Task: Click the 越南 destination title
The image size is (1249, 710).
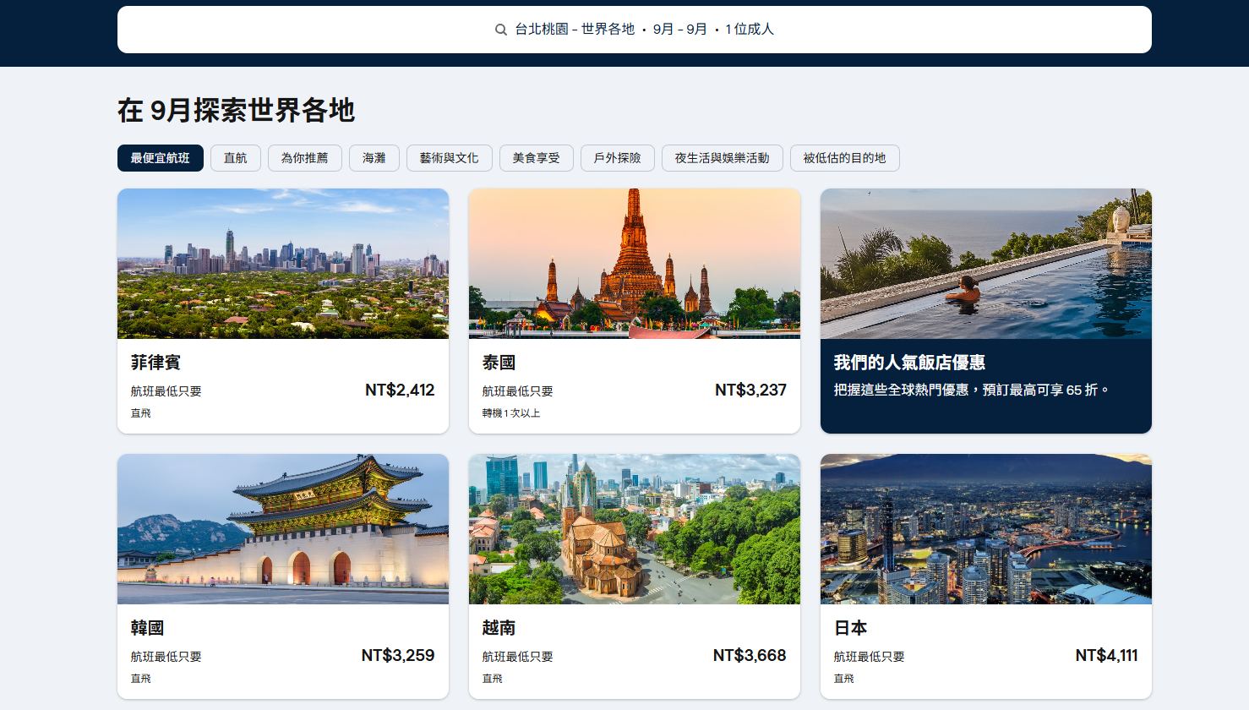Action: click(x=499, y=628)
